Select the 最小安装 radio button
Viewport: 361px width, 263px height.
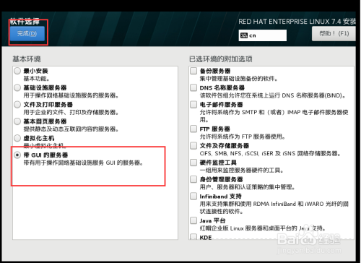click(17, 71)
